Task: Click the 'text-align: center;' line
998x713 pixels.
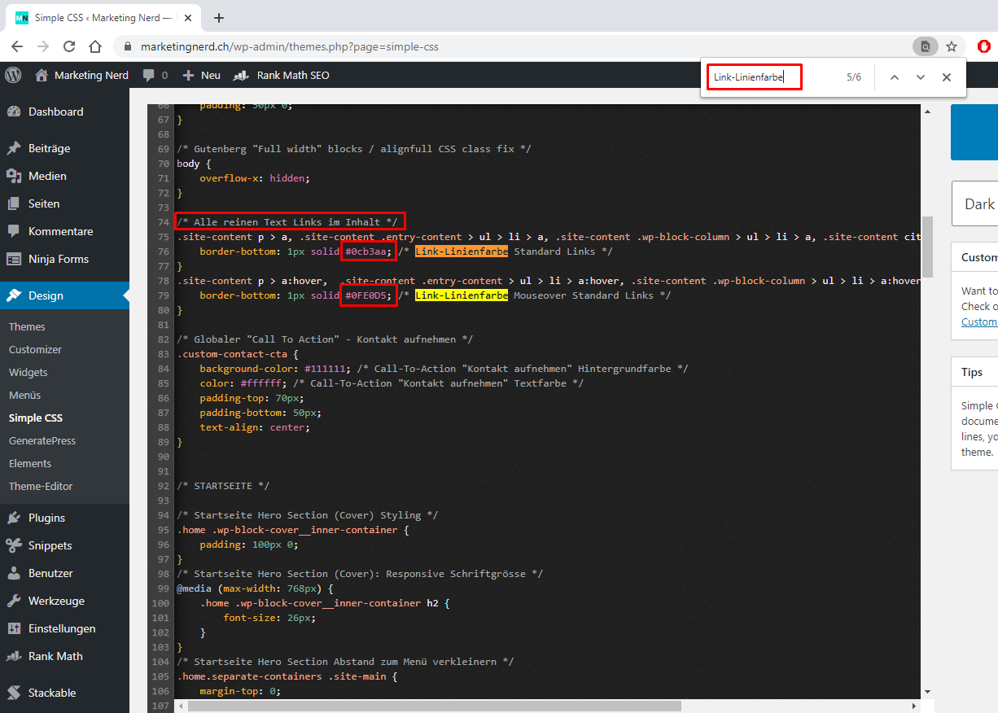Action: pyautogui.click(x=255, y=427)
